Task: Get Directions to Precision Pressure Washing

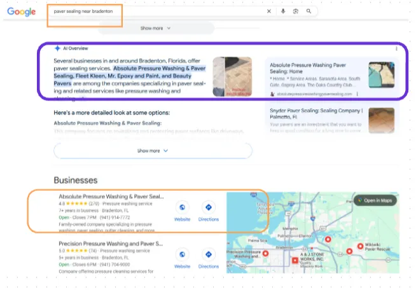Action: click(209, 258)
